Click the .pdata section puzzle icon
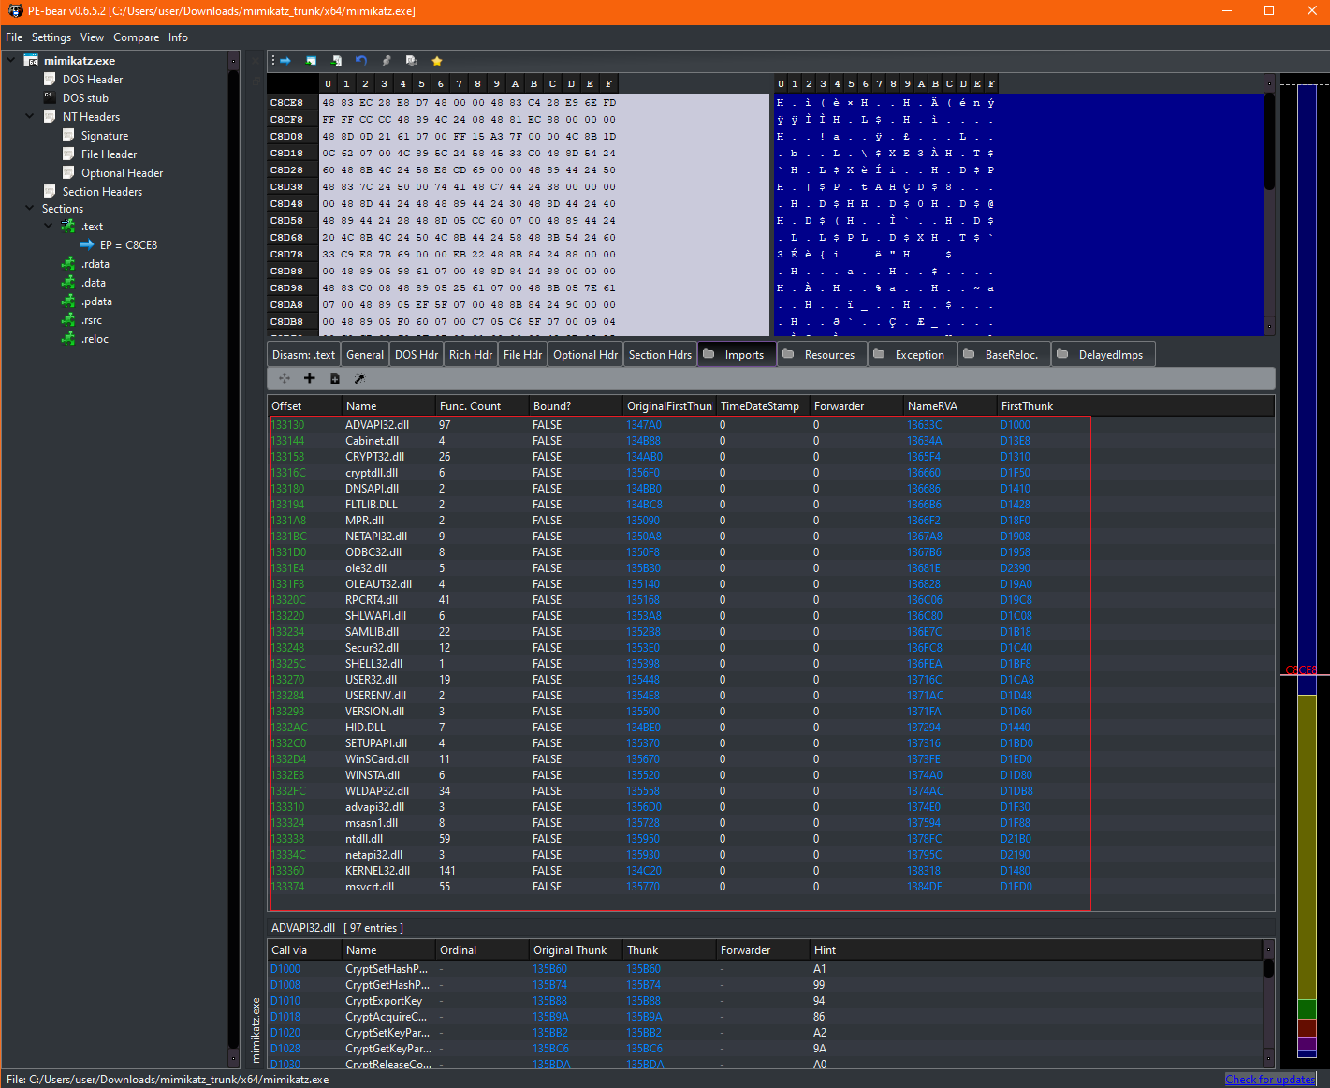This screenshot has width=1330, height=1088. click(68, 301)
